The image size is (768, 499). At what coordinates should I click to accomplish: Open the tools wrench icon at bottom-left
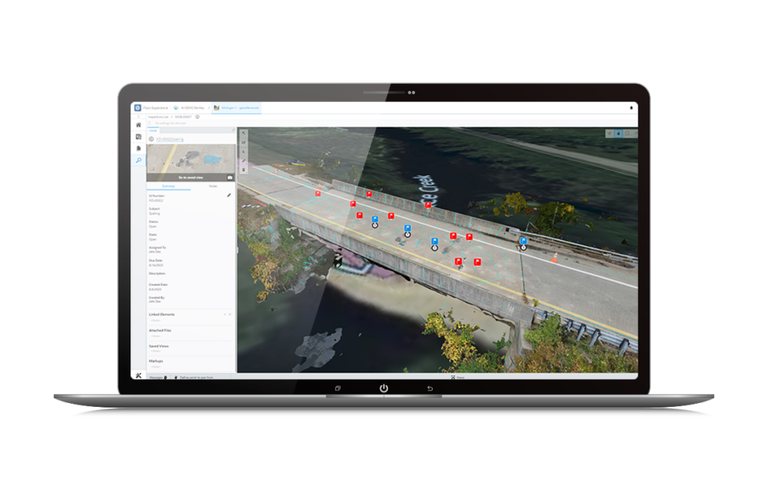[x=139, y=375]
